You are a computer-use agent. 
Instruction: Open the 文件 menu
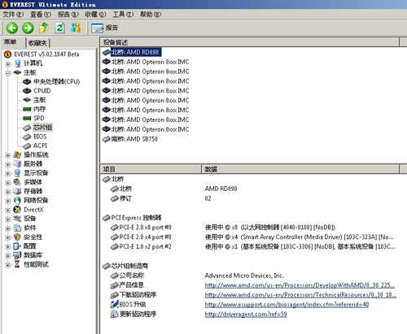(13, 15)
